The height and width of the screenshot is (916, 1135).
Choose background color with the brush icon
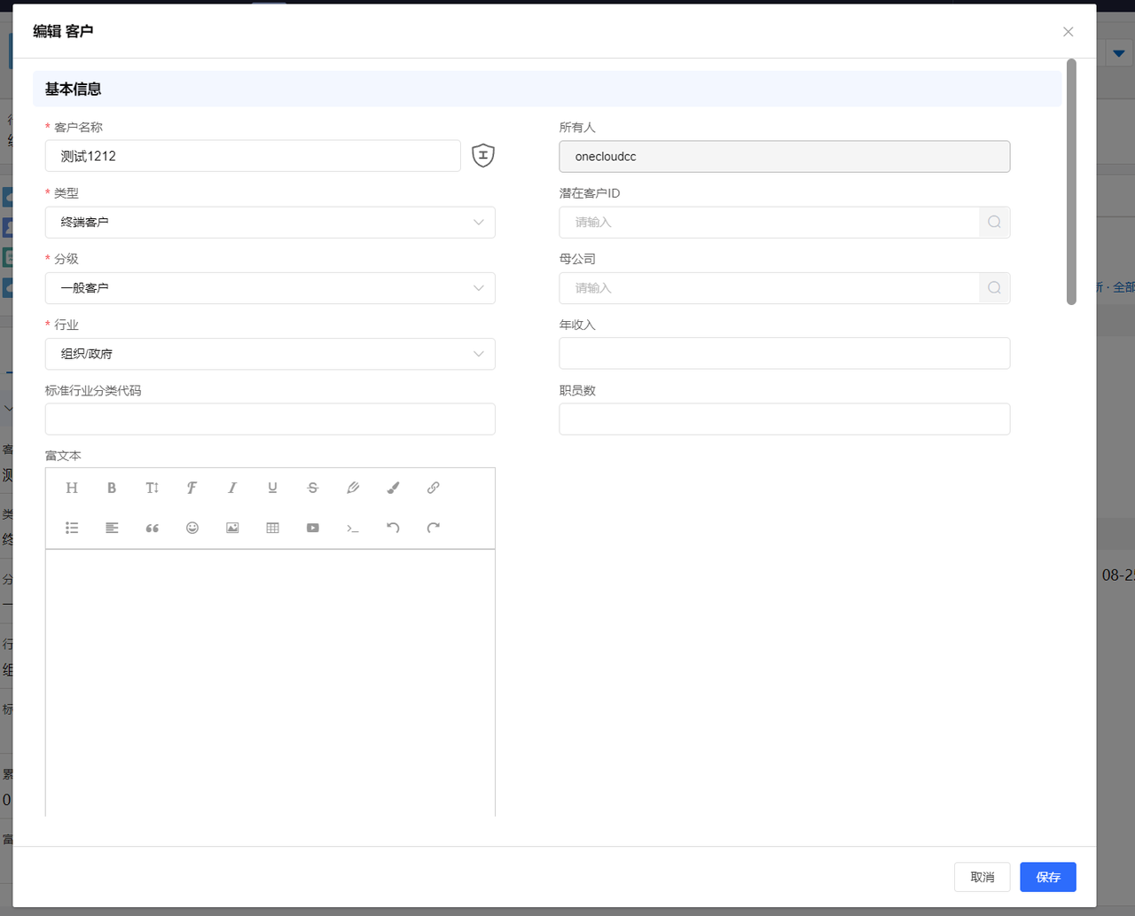tap(393, 488)
